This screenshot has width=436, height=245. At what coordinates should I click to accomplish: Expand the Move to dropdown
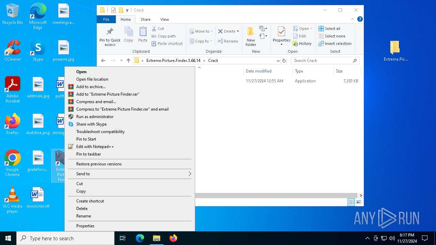coord(212,31)
